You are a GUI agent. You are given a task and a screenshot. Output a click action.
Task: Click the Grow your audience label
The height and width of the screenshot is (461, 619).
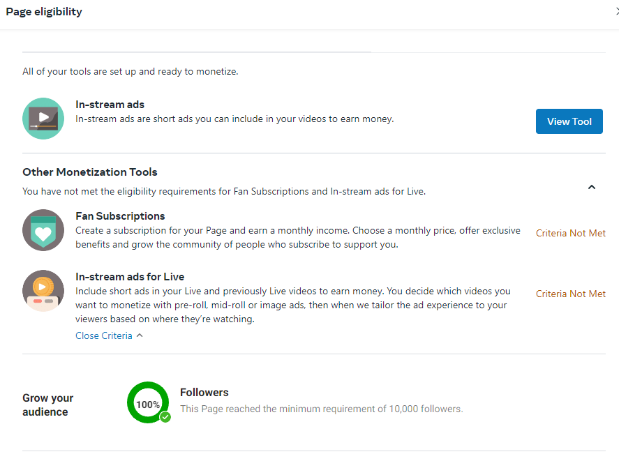click(47, 405)
